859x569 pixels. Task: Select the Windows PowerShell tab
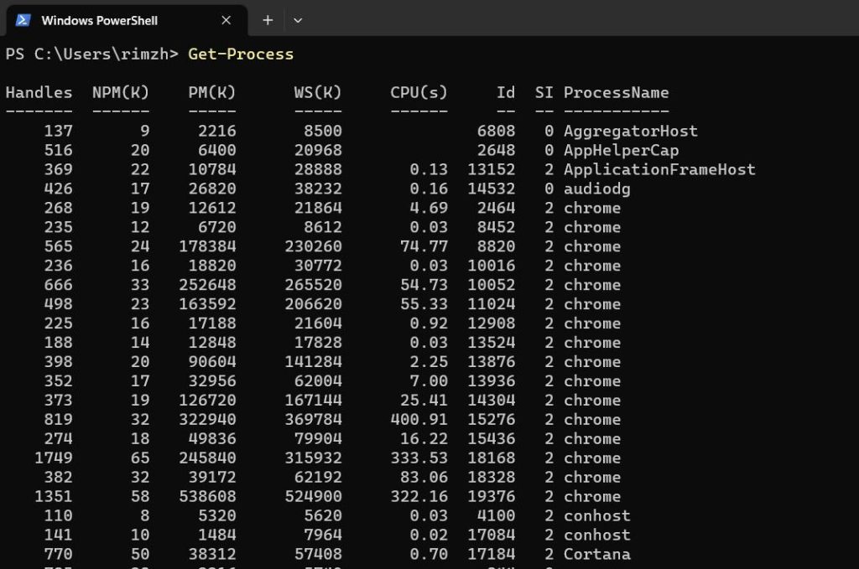[x=99, y=20]
